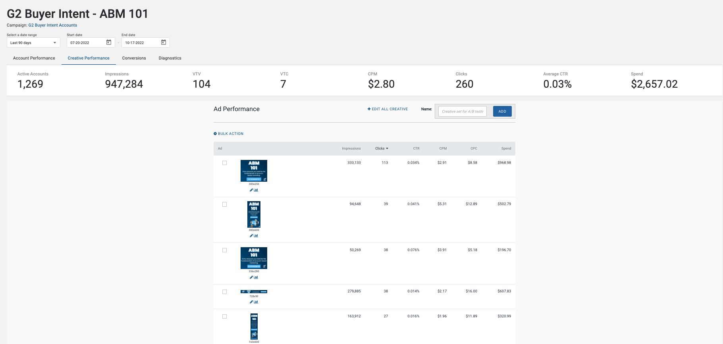
Task: Click the 333,133 impressions cell
Action: pos(354,163)
